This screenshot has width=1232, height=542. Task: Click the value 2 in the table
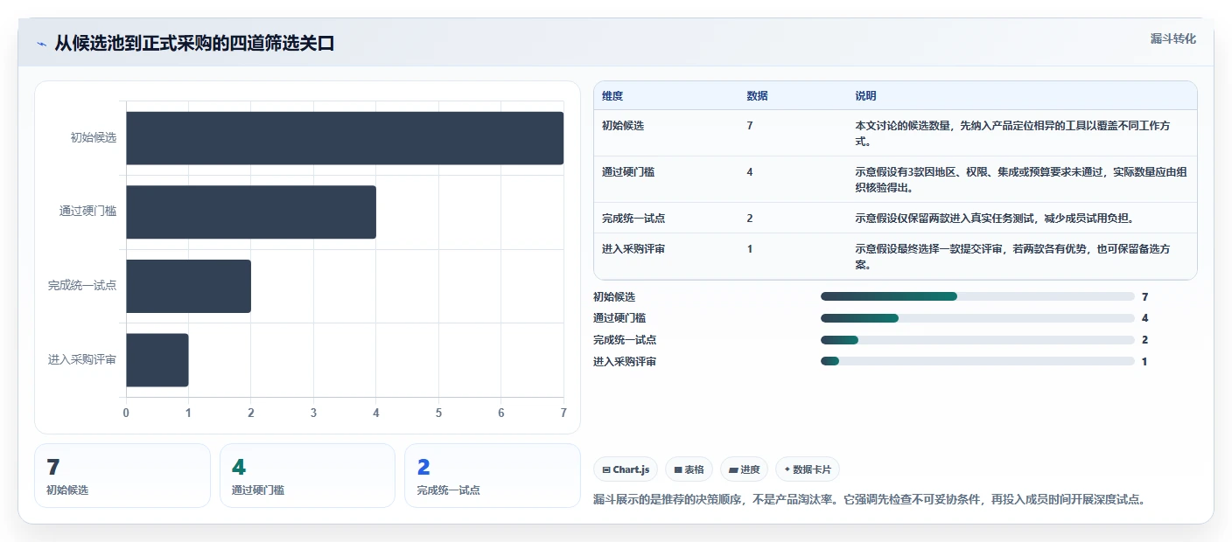(750, 218)
